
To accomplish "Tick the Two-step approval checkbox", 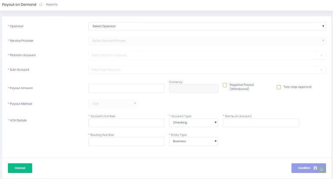I will [x=278, y=87].
